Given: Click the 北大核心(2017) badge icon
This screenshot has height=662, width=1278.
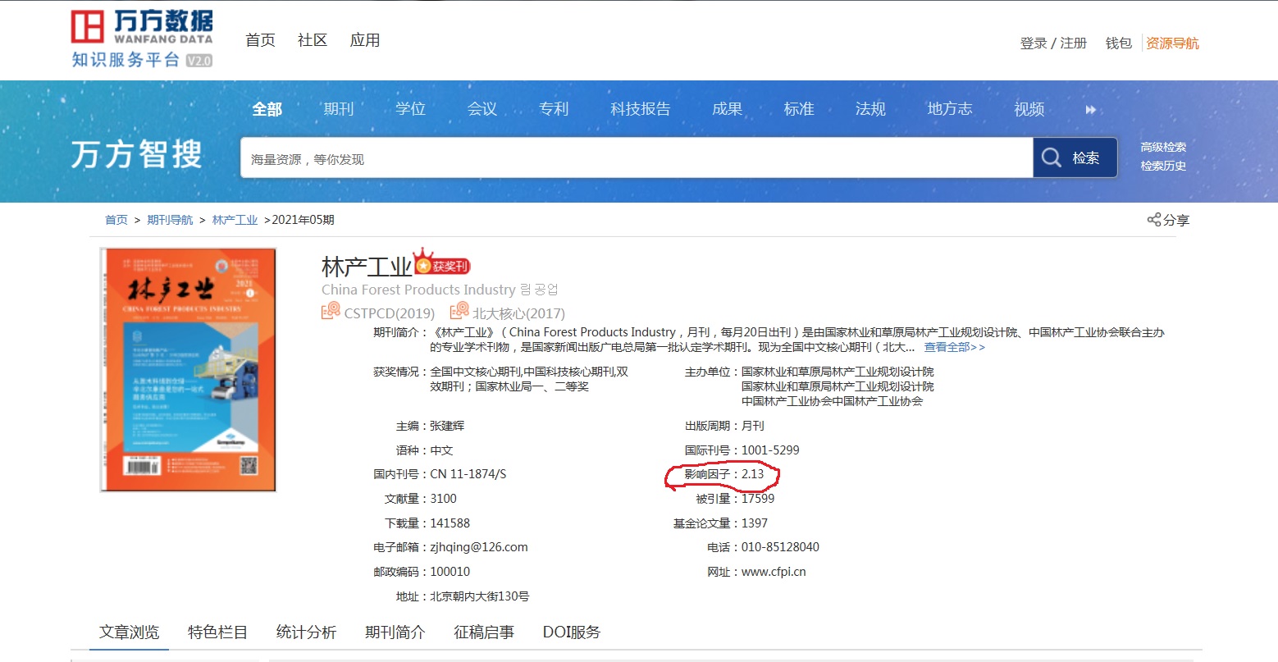Looking at the screenshot, I should click(x=459, y=312).
